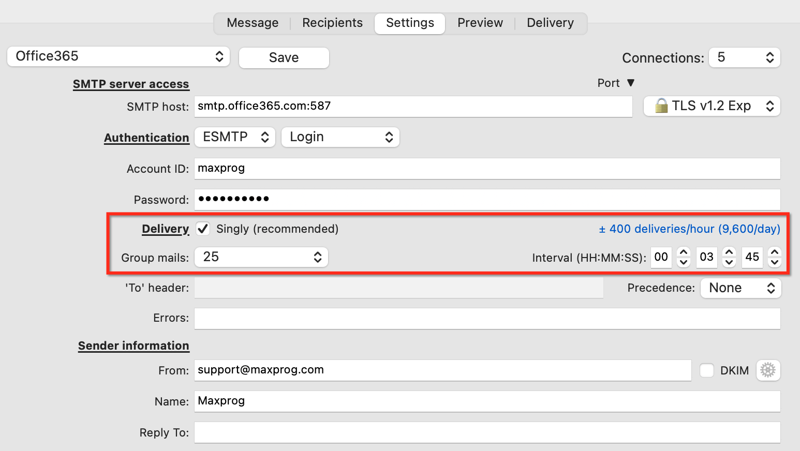Switch to the Preview tab
Screen dimensions: 800x451
coord(480,23)
